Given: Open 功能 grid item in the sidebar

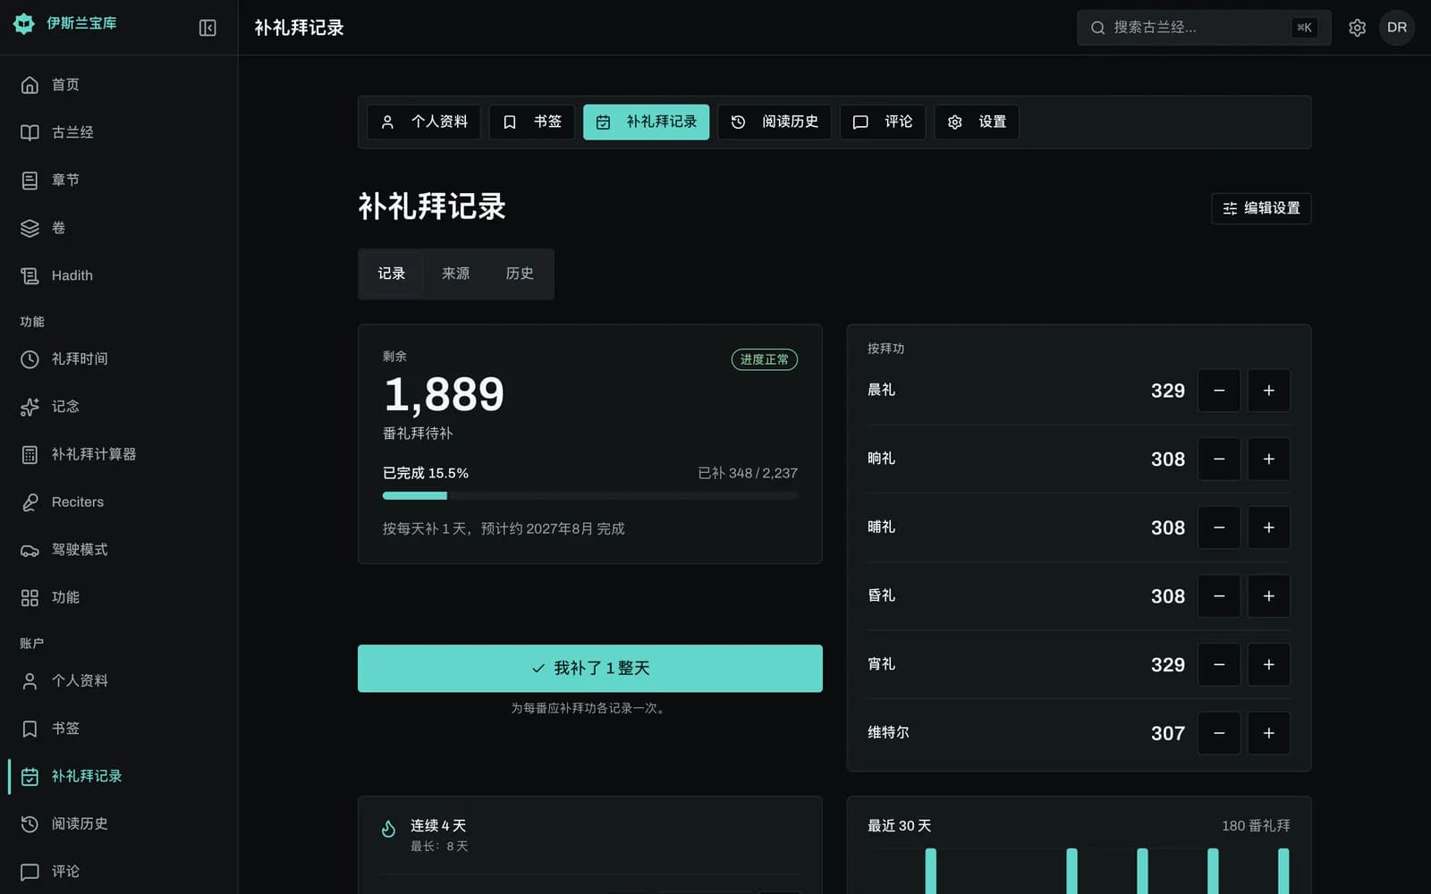Looking at the screenshot, I should coord(119,597).
